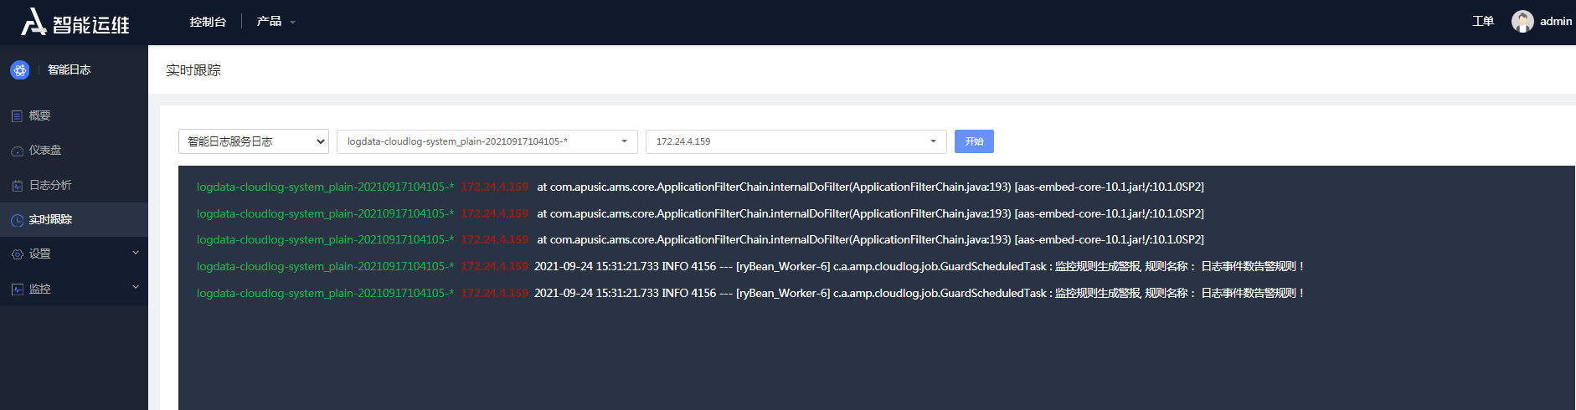Click the 监控 monitor icon
The image size is (1576, 410).
click(17, 290)
